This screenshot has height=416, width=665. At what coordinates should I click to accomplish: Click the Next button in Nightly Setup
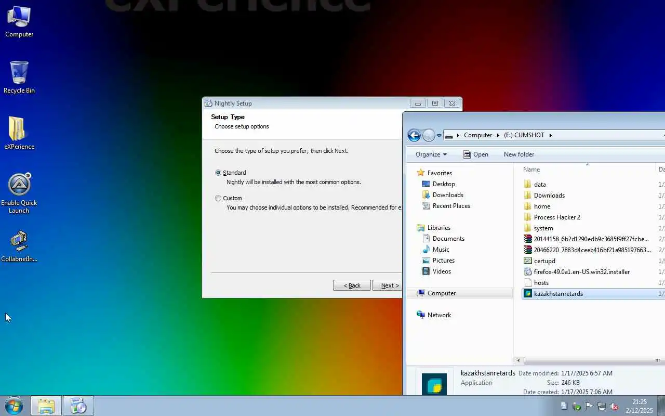[x=388, y=285]
